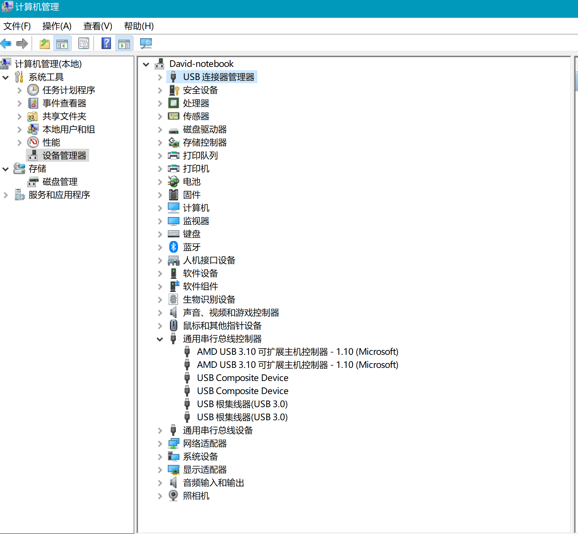This screenshot has width=578, height=534.
Task: Click the Scan for hardware changes icon
Action: point(146,44)
